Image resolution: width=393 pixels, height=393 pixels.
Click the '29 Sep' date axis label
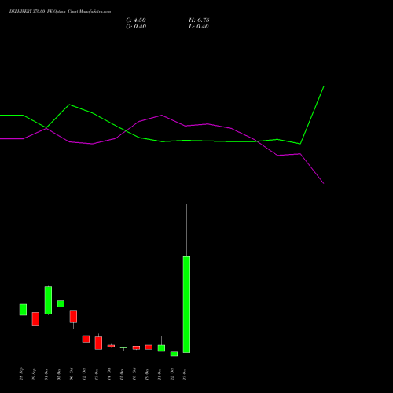tap(34, 374)
